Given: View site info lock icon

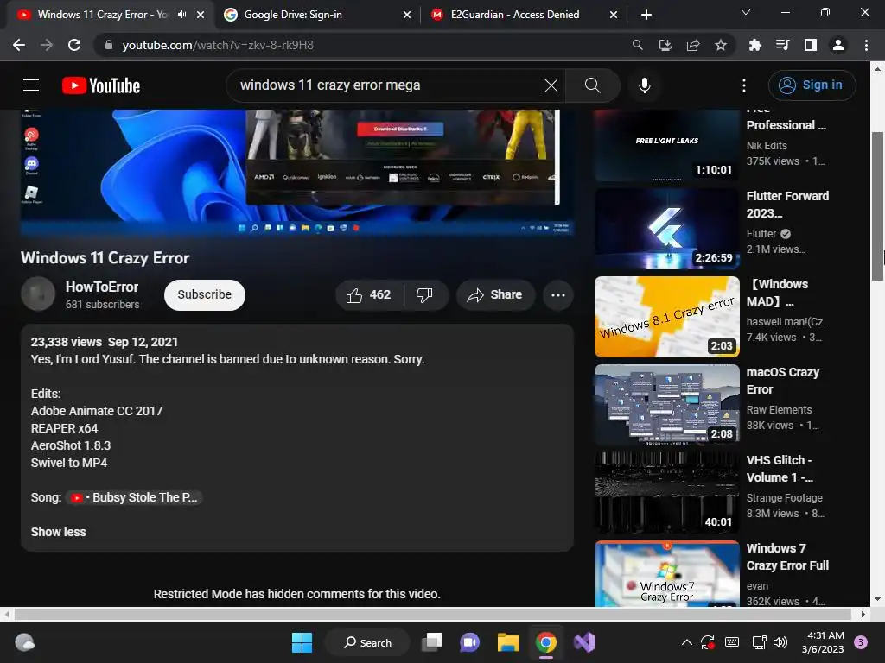Looking at the screenshot, I should coord(109,45).
